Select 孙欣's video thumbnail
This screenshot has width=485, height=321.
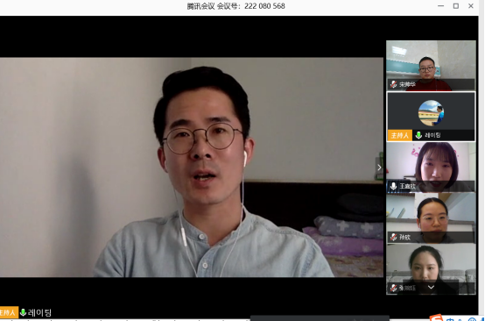click(431, 218)
